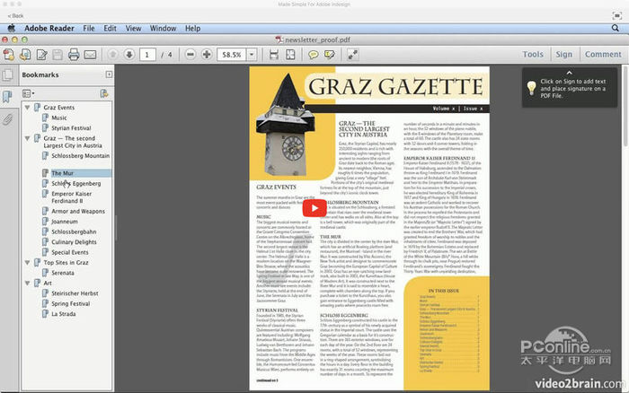Click the Print file icon
Viewport: 629px width, 393px height.
tap(74, 55)
